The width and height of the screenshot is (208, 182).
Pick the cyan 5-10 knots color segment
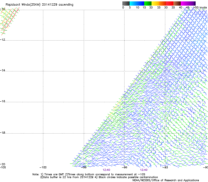click(133, 3)
